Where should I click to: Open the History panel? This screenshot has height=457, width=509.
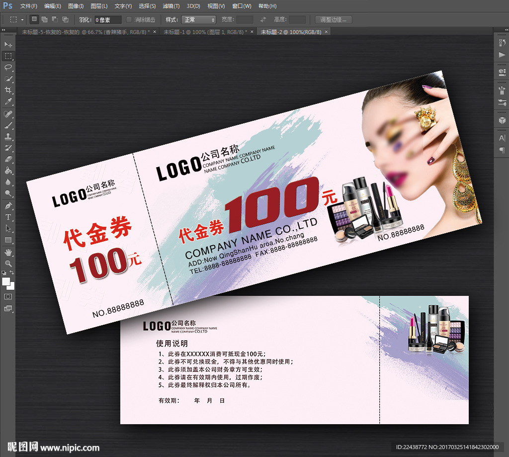coord(502,43)
